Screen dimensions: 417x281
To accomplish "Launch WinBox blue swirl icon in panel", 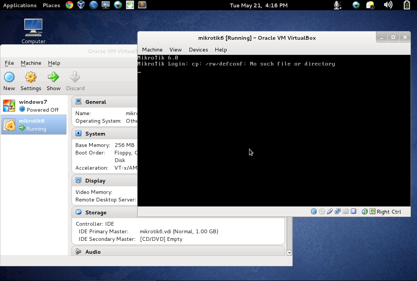I will [x=93, y=5].
